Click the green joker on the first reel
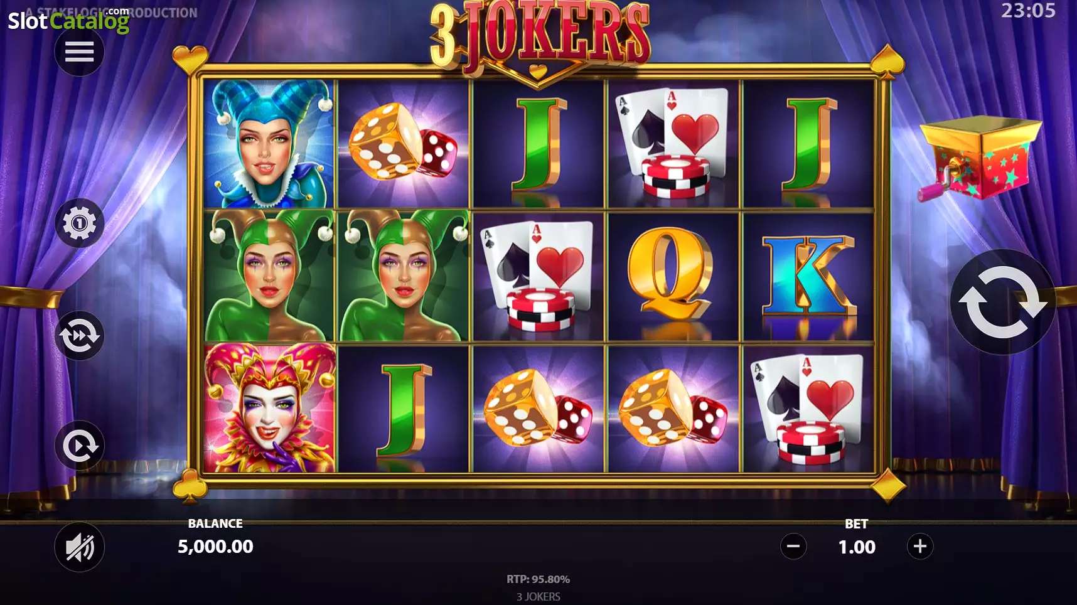The height and width of the screenshot is (605, 1077). tap(269, 276)
